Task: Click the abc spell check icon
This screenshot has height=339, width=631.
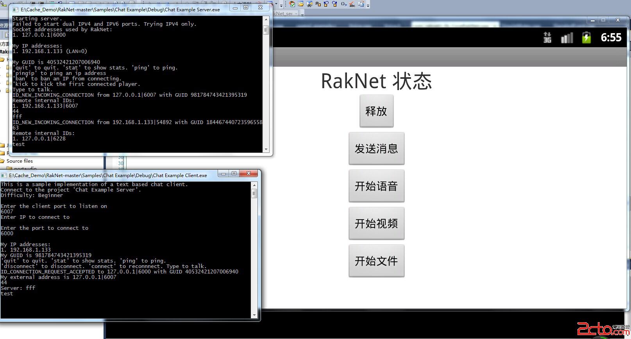Action: tap(352, 4)
